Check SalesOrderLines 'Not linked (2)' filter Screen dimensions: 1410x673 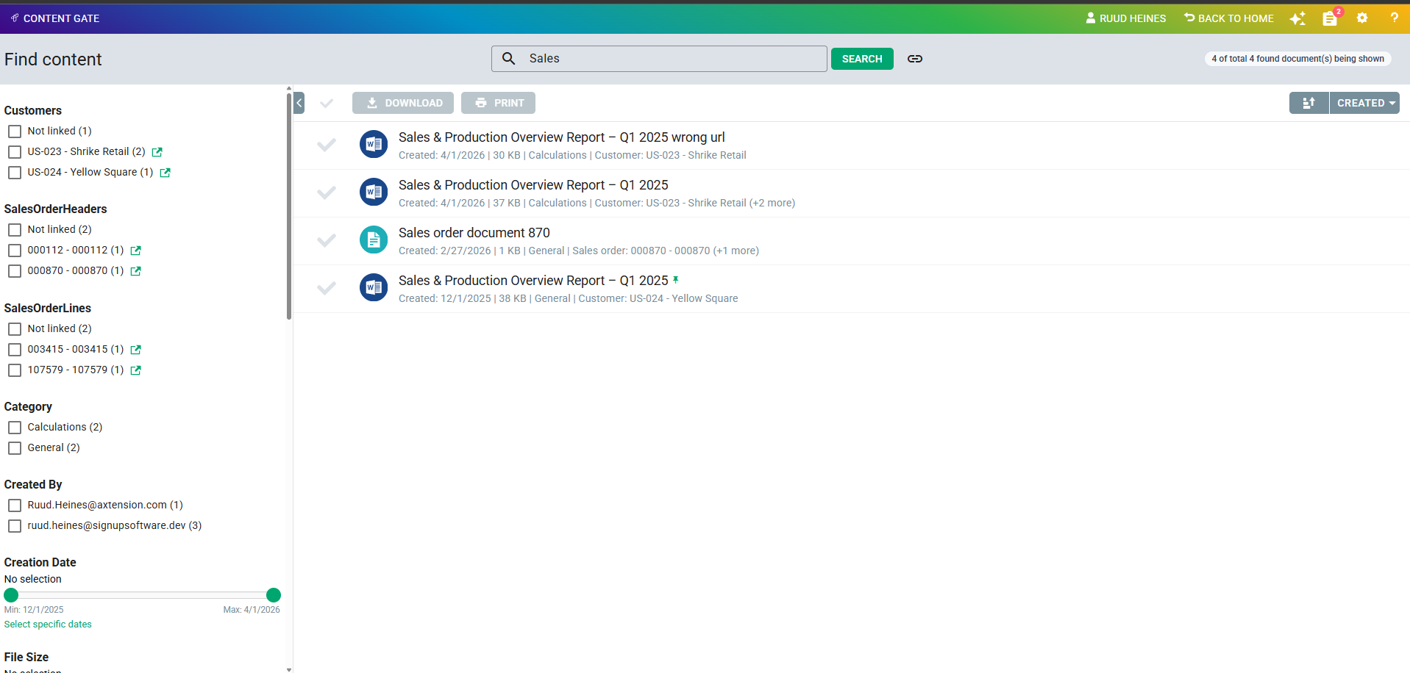[15, 329]
